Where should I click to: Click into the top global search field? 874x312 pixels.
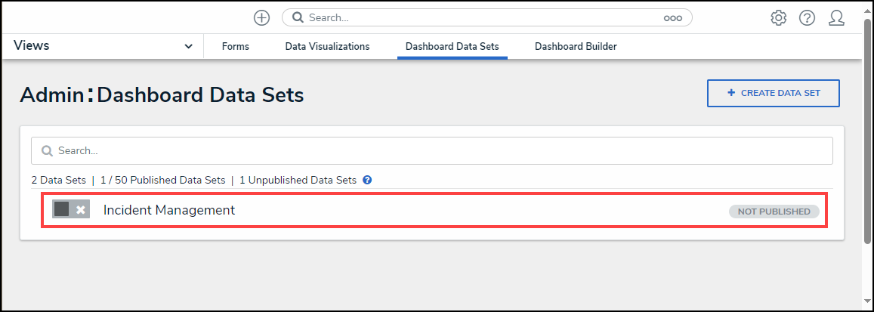pos(483,17)
